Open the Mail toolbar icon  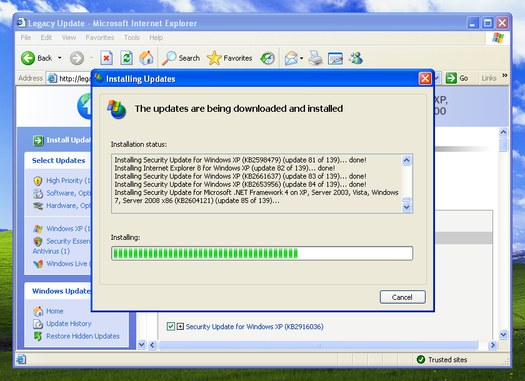(291, 58)
